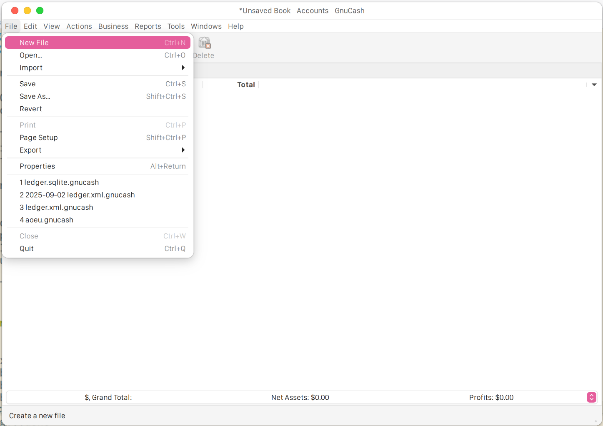Open the column selection arrow above account list

[593, 84]
